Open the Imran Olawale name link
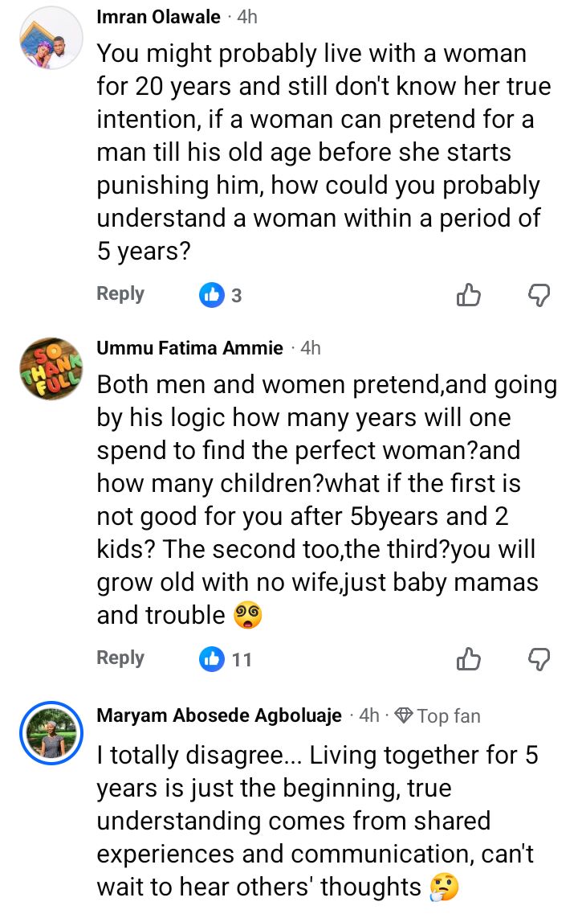The width and height of the screenshot is (578, 918). pos(157,16)
